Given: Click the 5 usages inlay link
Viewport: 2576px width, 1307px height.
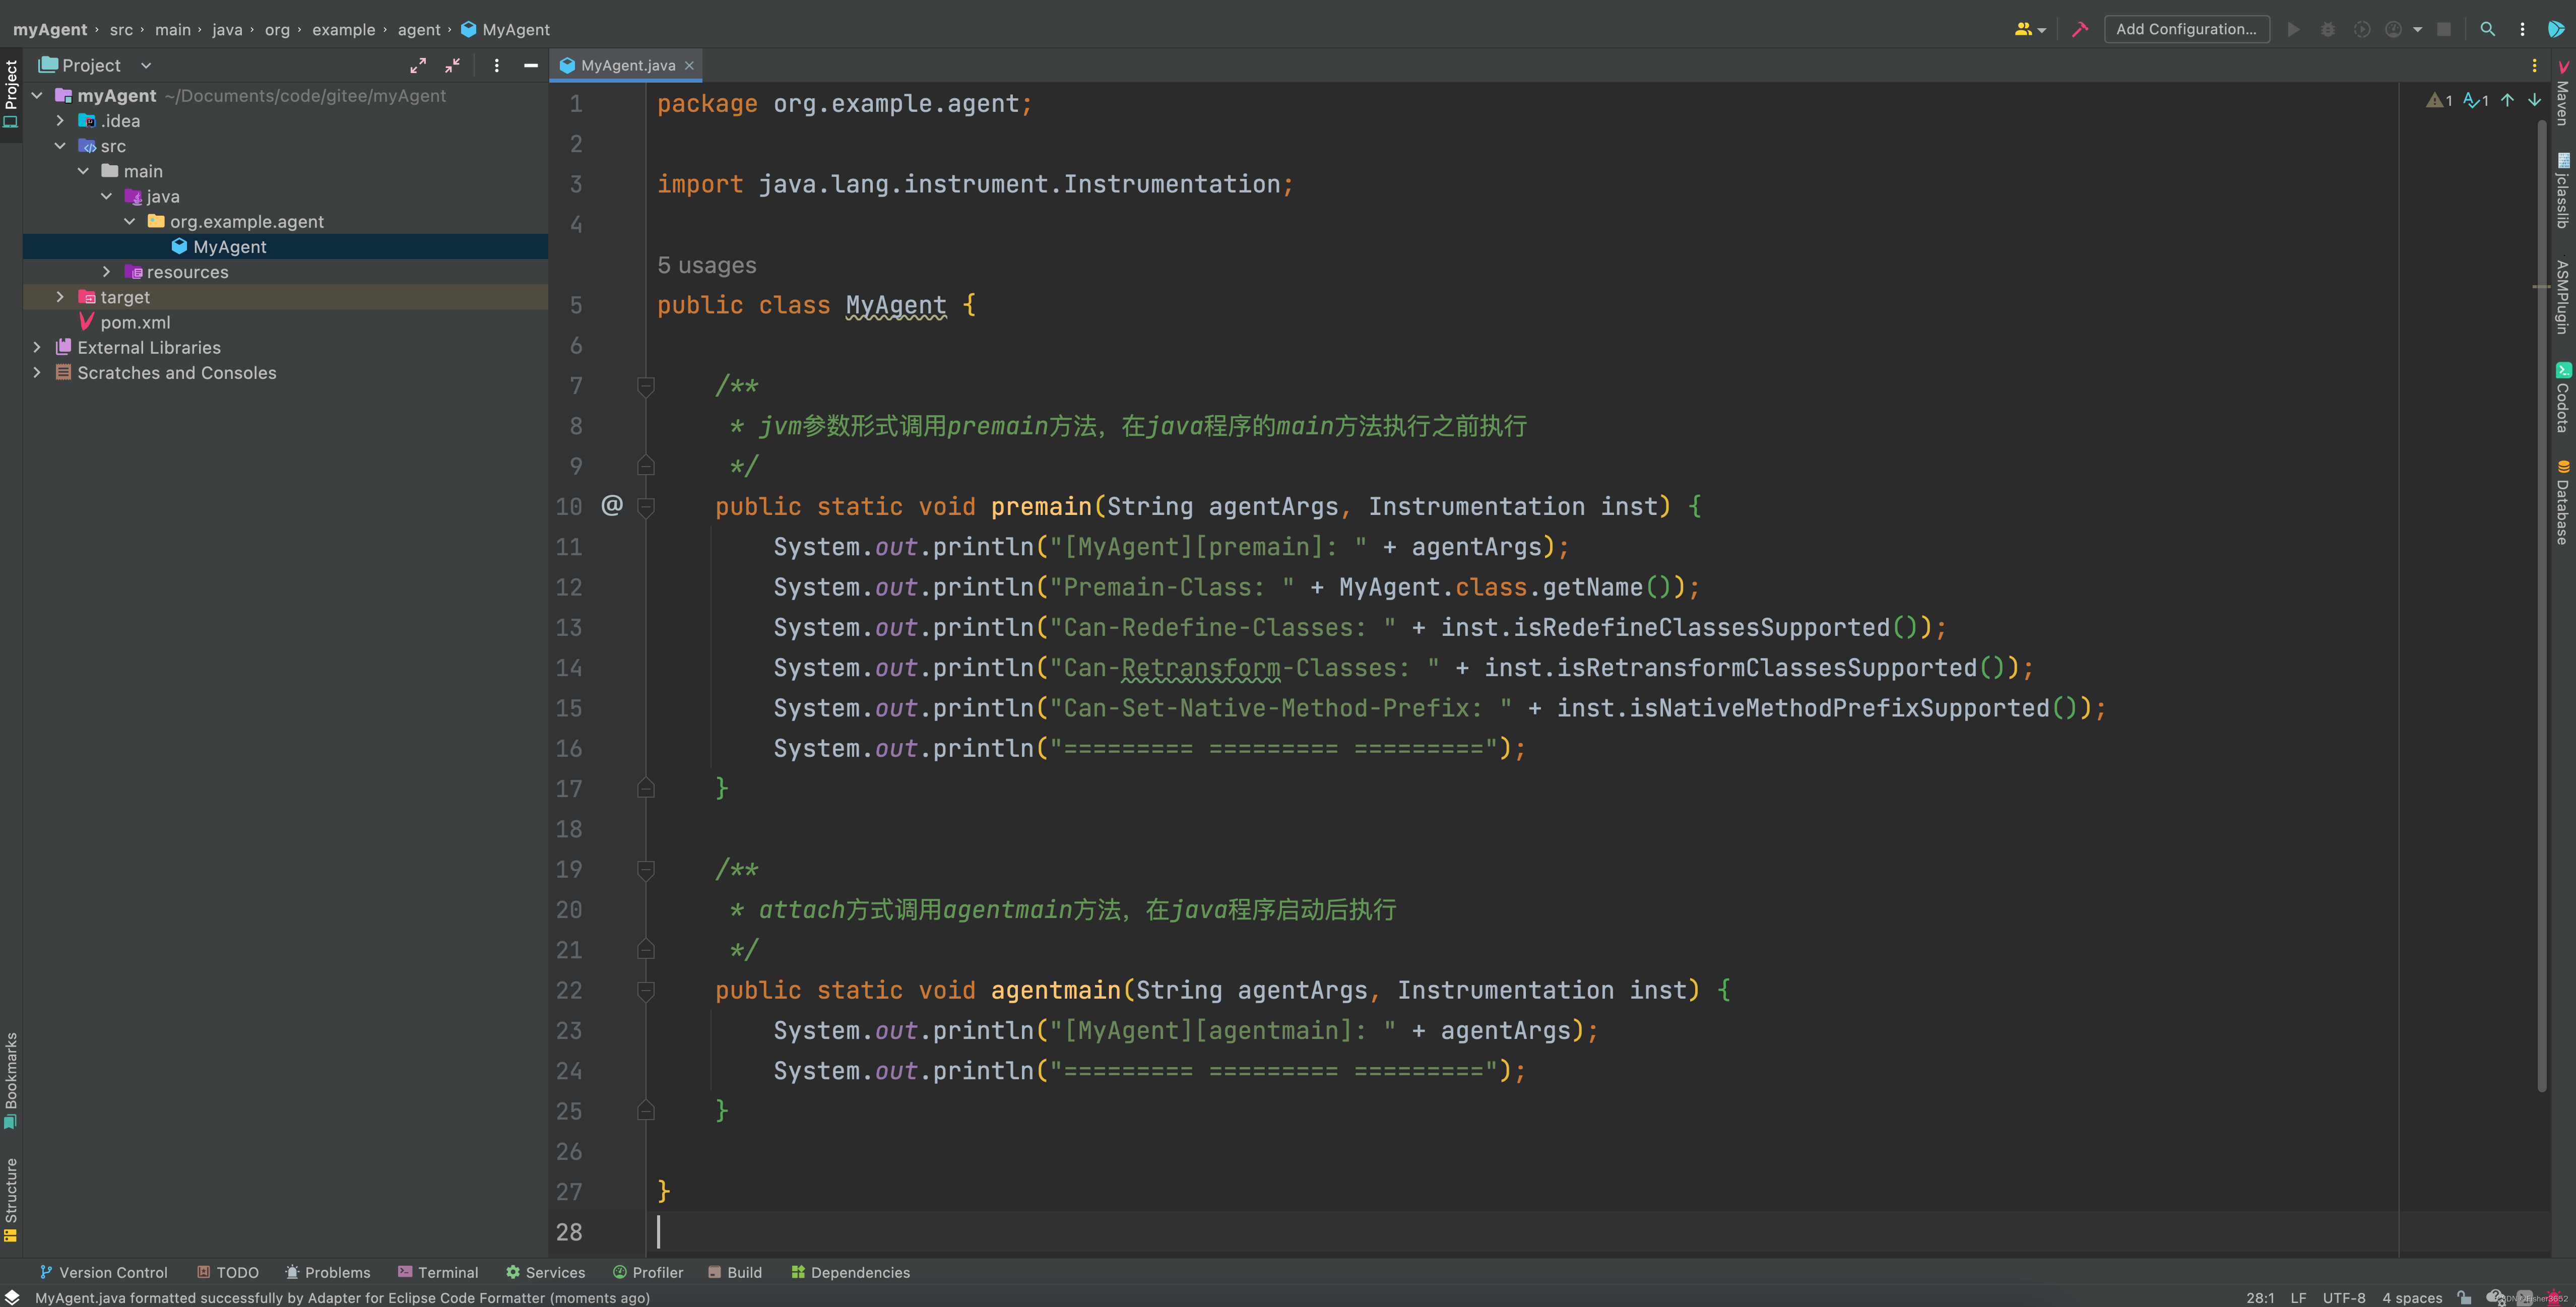Looking at the screenshot, I should 707,265.
